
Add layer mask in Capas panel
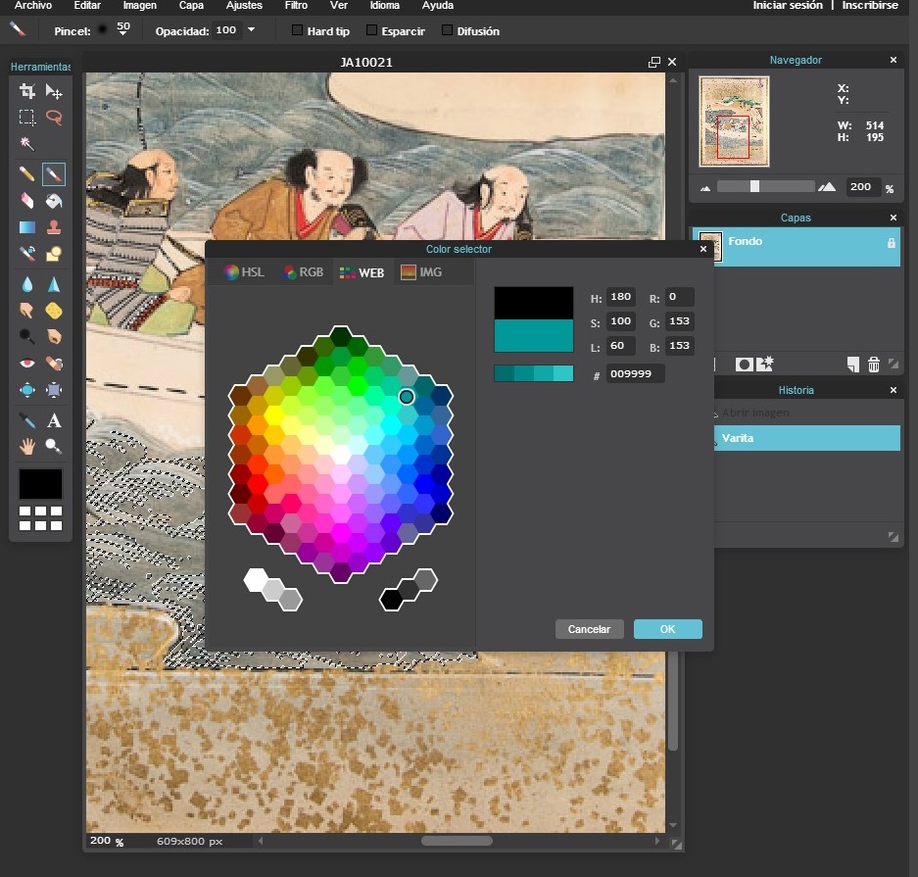click(745, 365)
